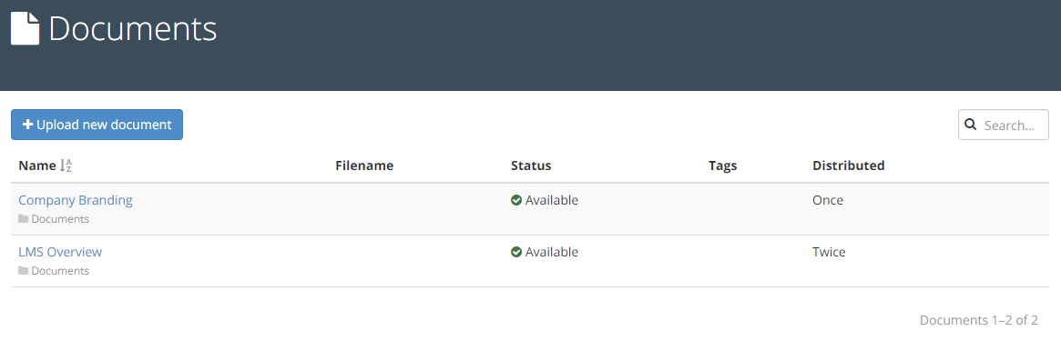1061x341 pixels.
Task: Open the LMS Overview document
Action: pos(60,252)
